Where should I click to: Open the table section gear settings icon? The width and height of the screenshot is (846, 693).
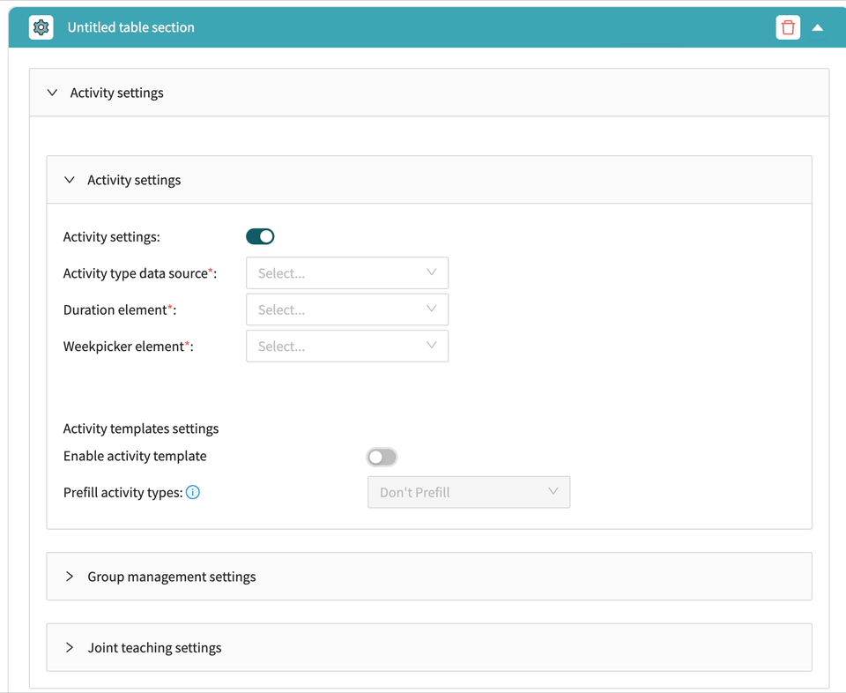(41, 27)
